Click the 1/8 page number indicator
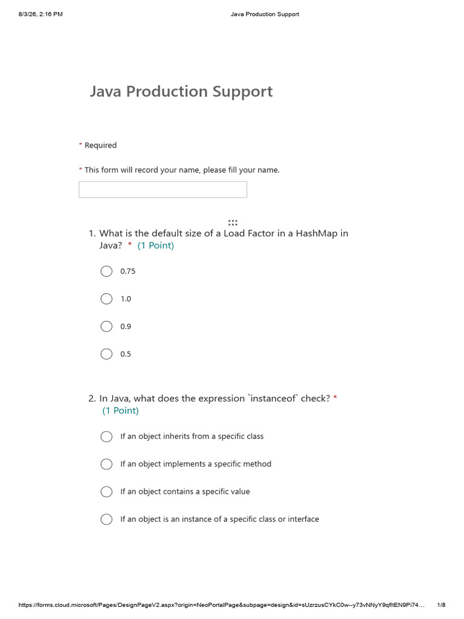 pos(442,604)
